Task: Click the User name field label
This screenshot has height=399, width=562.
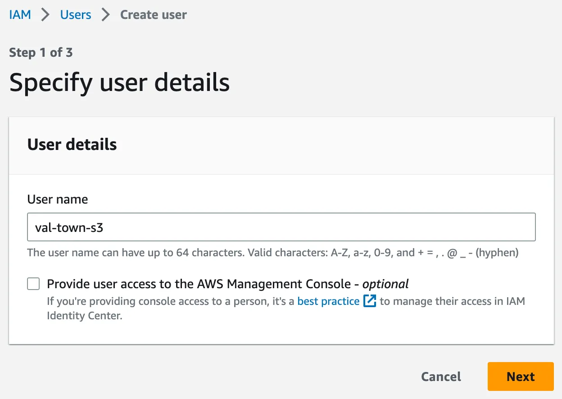Action: click(58, 199)
